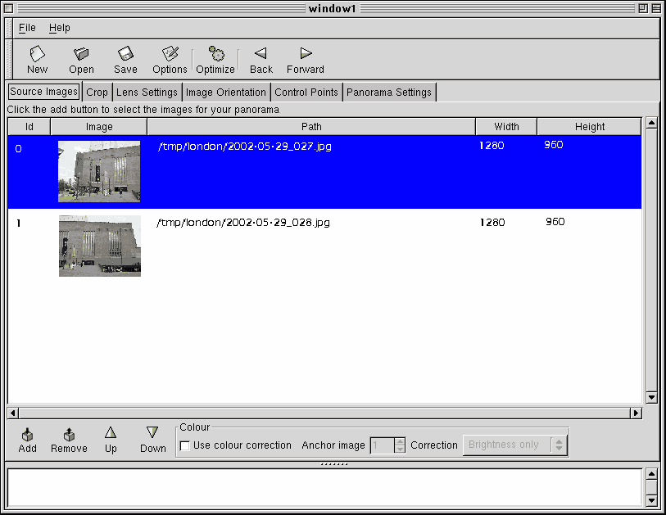
Task: Select thumbnail of 2002-05-29_028.jpg
Action: pos(99,246)
